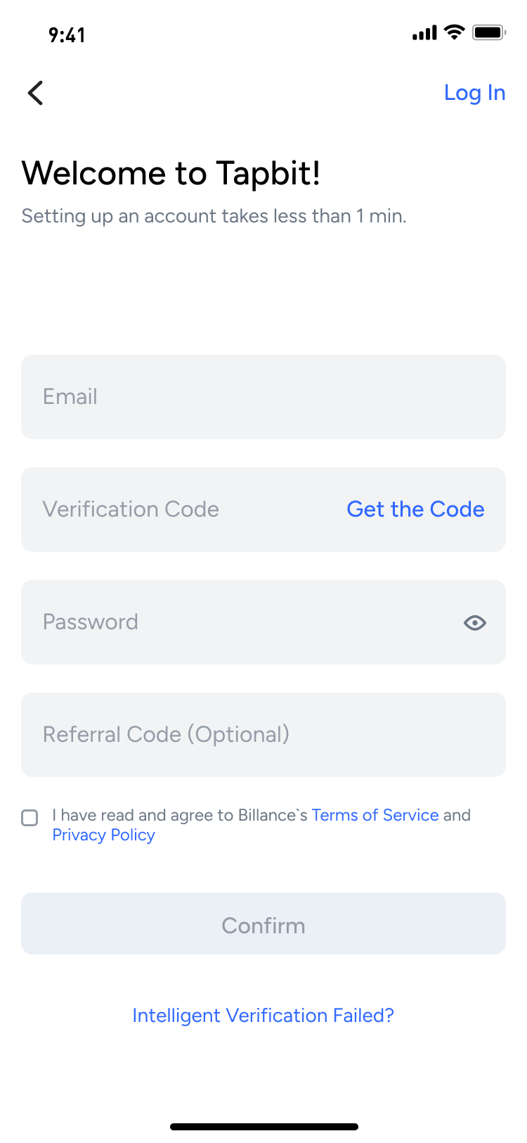
Task: Open the Terms of Service page
Action: (x=375, y=814)
